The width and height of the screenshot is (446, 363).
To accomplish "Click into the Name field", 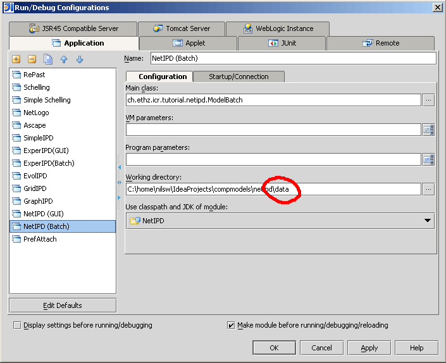I will (294, 58).
